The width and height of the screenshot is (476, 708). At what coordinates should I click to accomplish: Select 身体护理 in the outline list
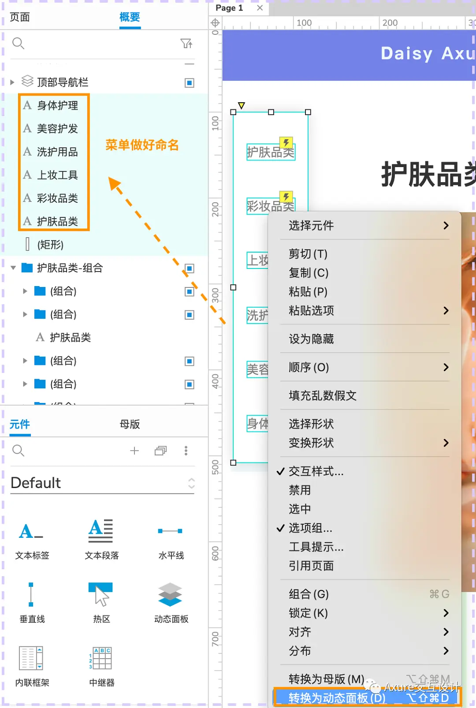[x=57, y=105]
